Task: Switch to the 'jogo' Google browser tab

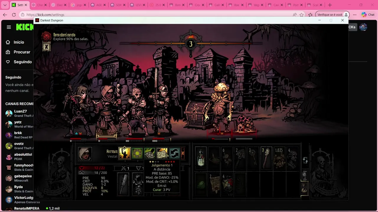Action: pos(78,5)
